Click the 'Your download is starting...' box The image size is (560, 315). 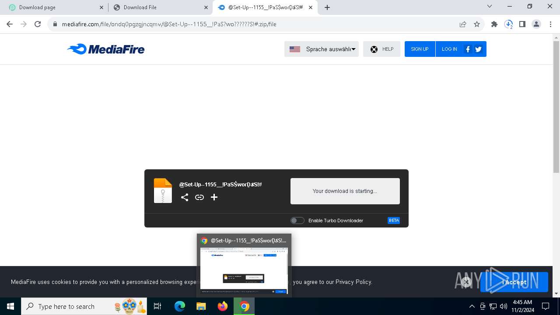(x=345, y=191)
